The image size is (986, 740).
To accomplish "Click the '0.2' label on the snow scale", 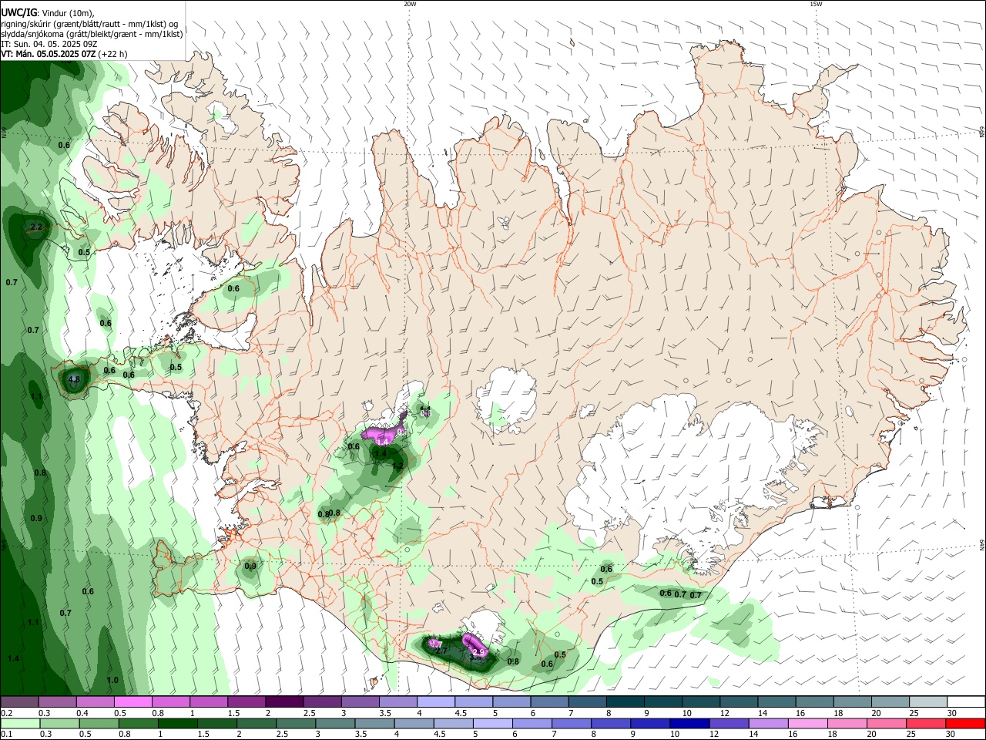I will [x=6, y=713].
